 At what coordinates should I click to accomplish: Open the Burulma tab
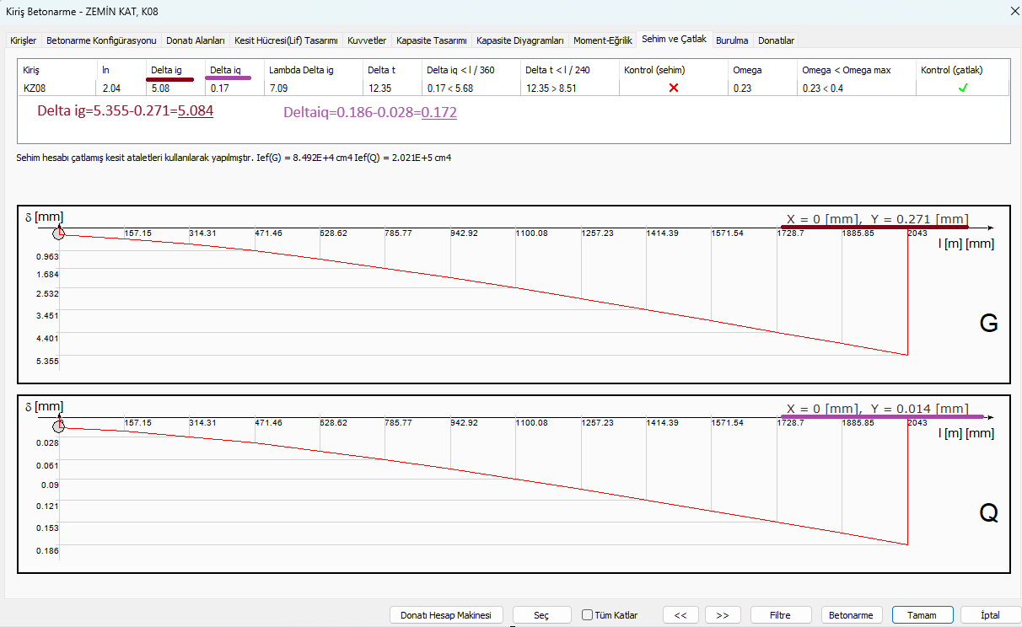732,40
